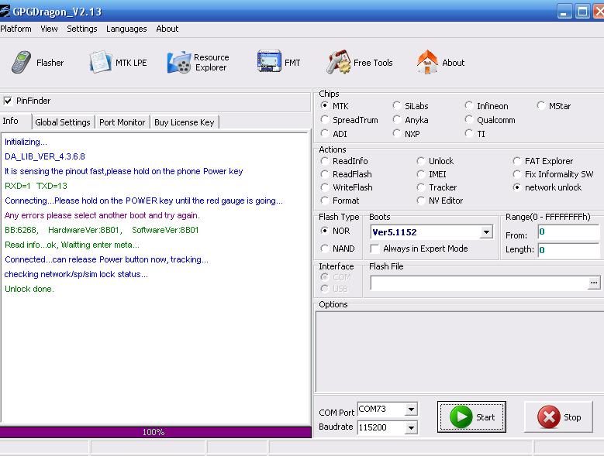
Task: Click the 'Unlock done.' log line
Action: click(29, 289)
